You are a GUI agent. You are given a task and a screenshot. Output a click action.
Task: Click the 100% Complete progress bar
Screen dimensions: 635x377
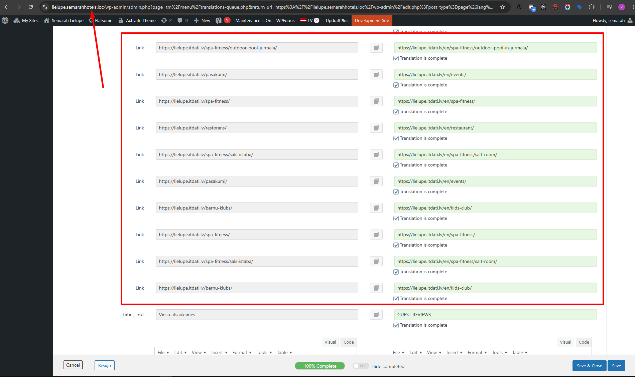click(320, 366)
